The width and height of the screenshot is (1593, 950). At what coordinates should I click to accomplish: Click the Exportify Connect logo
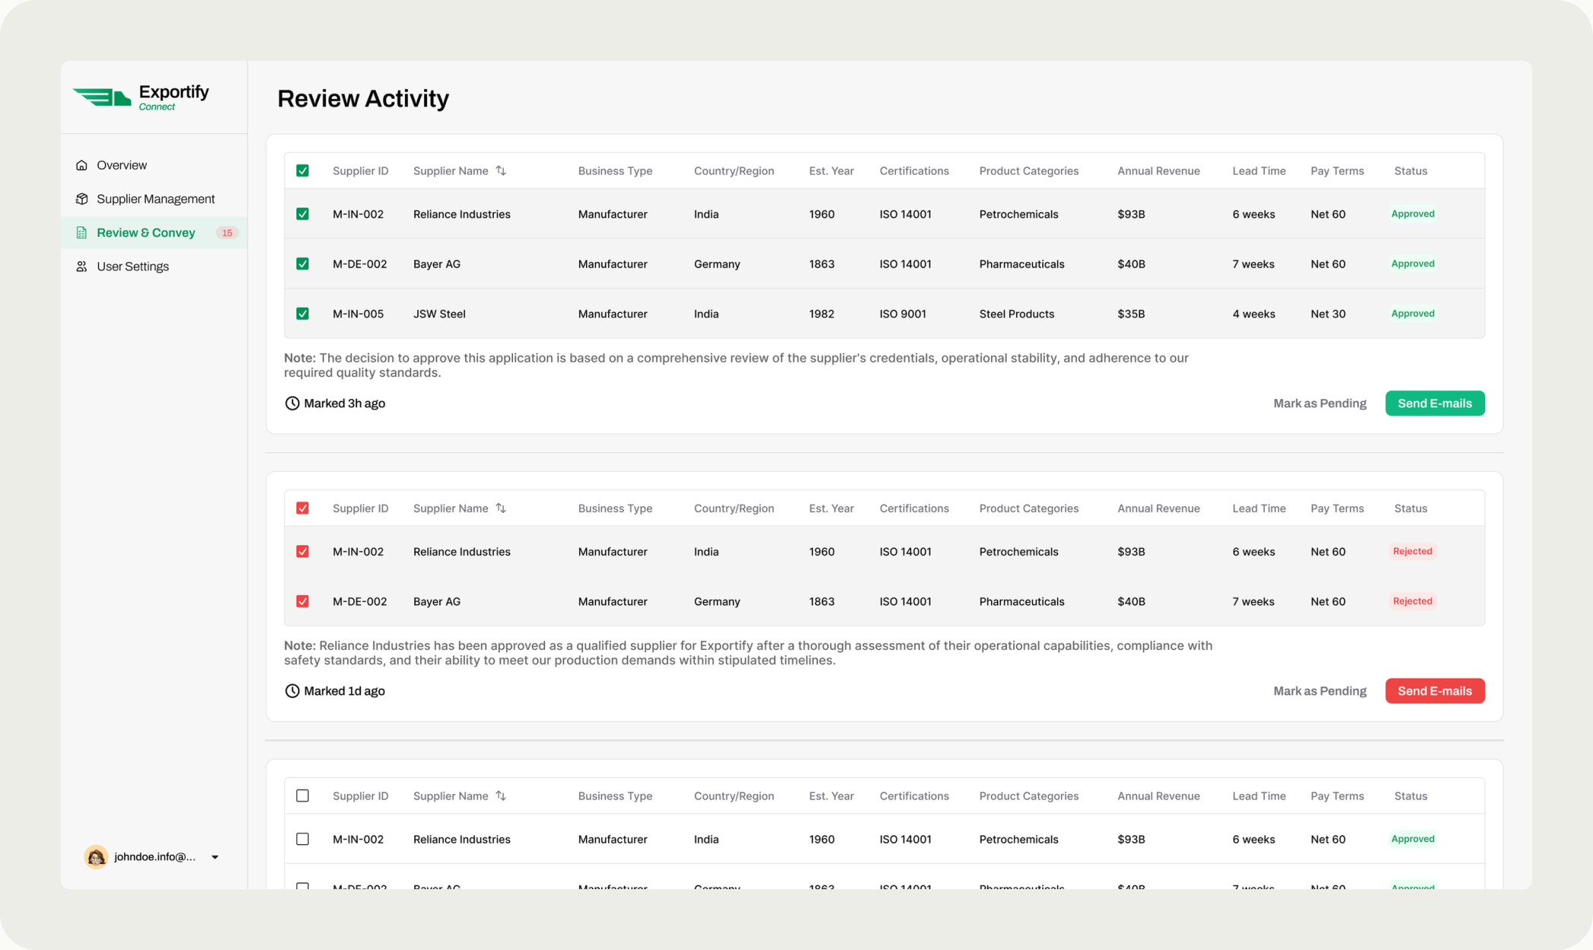pyautogui.click(x=141, y=97)
